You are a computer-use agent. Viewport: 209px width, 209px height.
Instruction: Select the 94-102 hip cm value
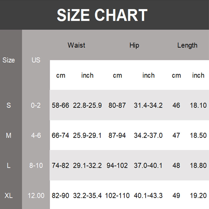[117, 166]
